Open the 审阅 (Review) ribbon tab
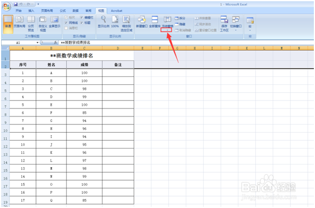 (x=88, y=11)
